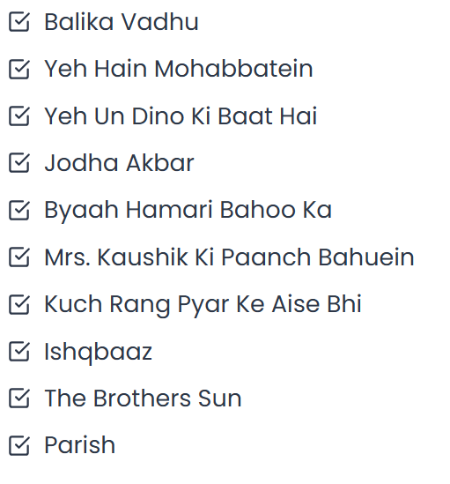Choose the Byaah Hamari Bahoo Ka entry

tap(188, 211)
